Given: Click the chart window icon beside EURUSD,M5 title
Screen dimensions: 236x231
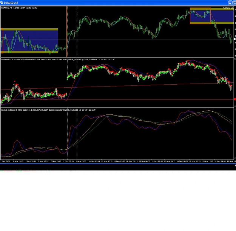Looking at the screenshot, I should pyautogui.click(x=2, y=3).
